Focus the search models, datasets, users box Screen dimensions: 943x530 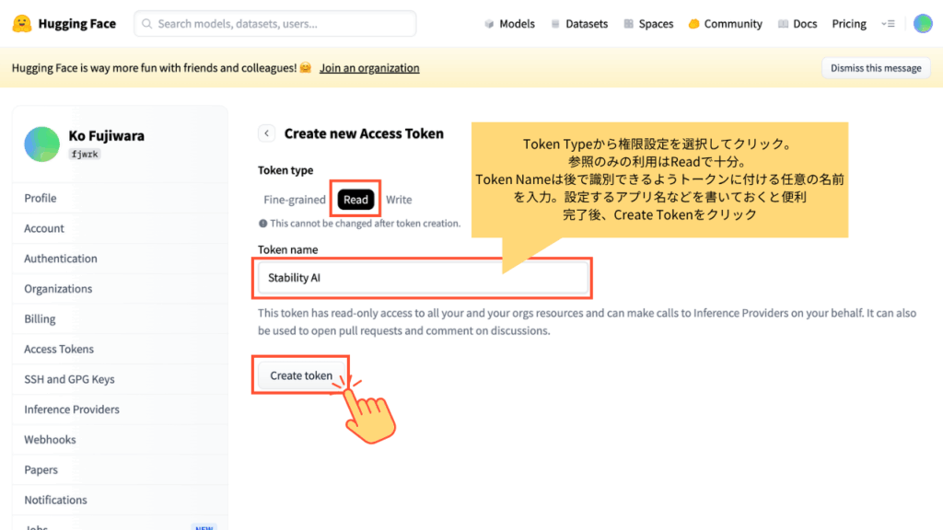(274, 24)
